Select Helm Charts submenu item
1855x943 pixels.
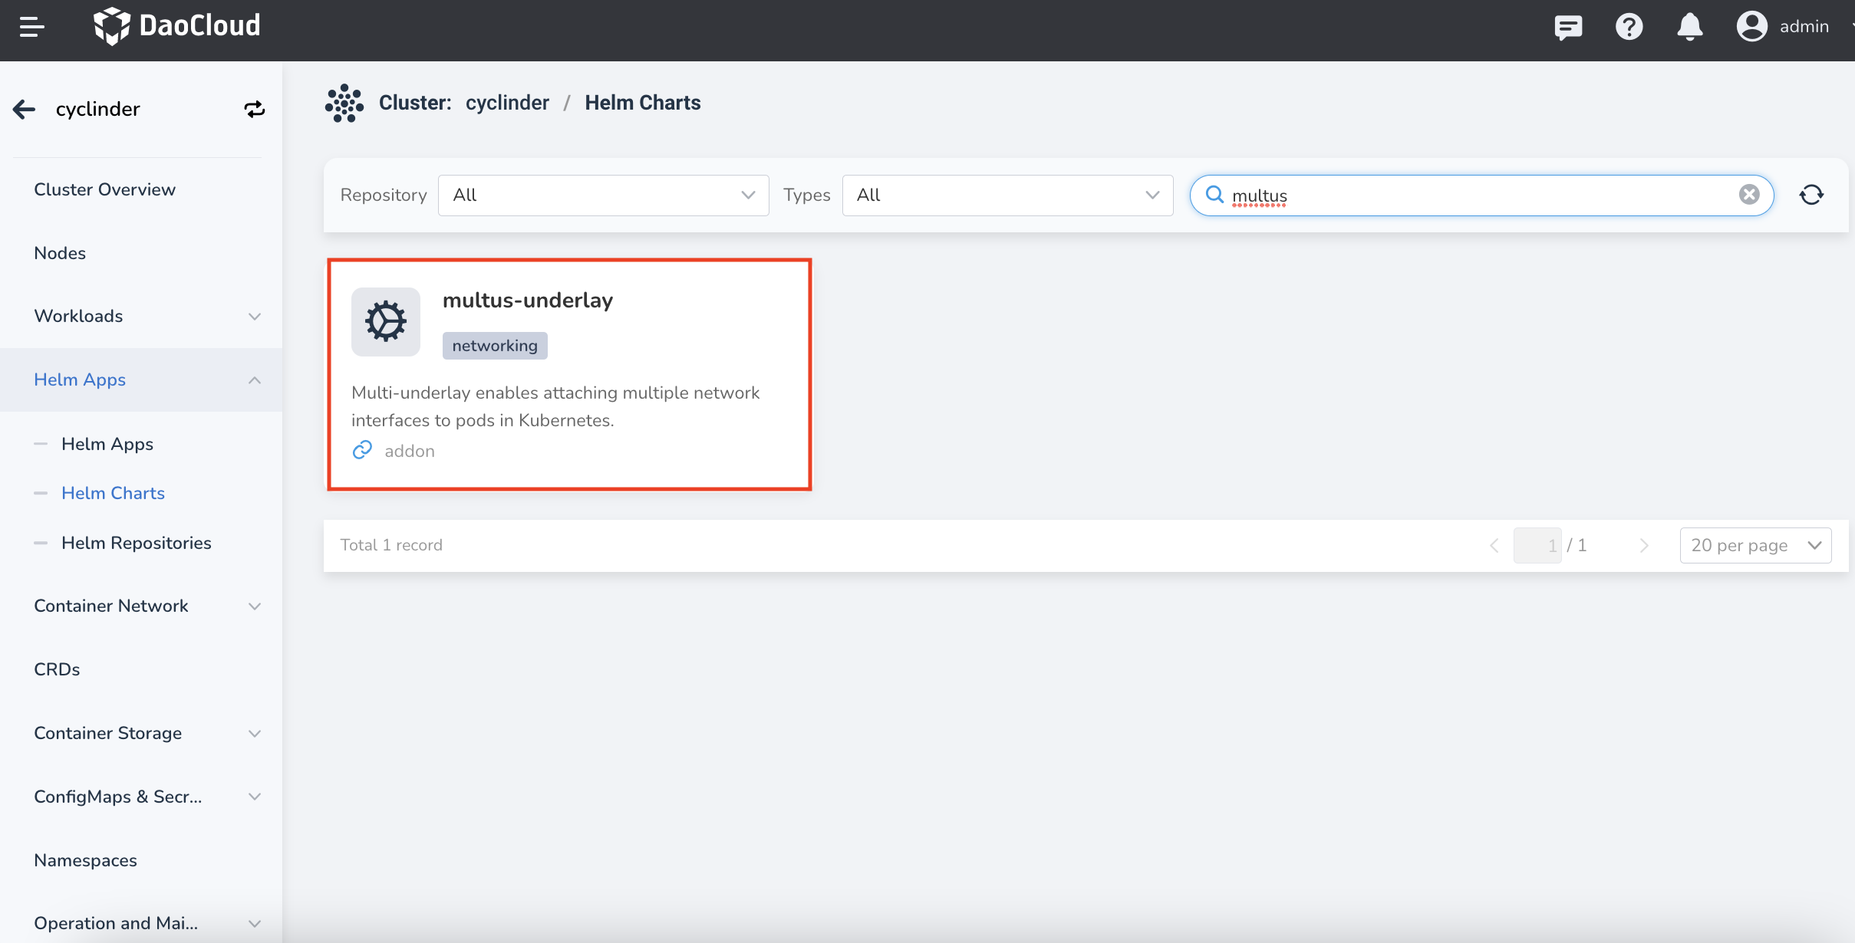(x=113, y=493)
